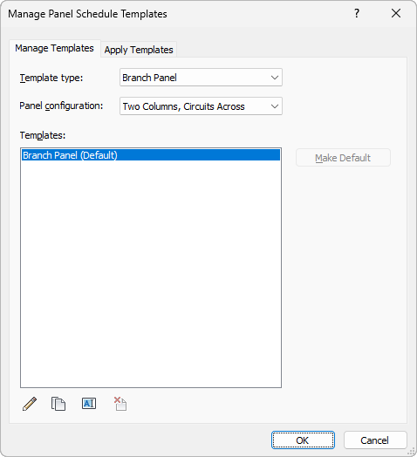Confirm with the OK button
Image resolution: width=417 pixels, height=457 pixels.
(x=303, y=440)
